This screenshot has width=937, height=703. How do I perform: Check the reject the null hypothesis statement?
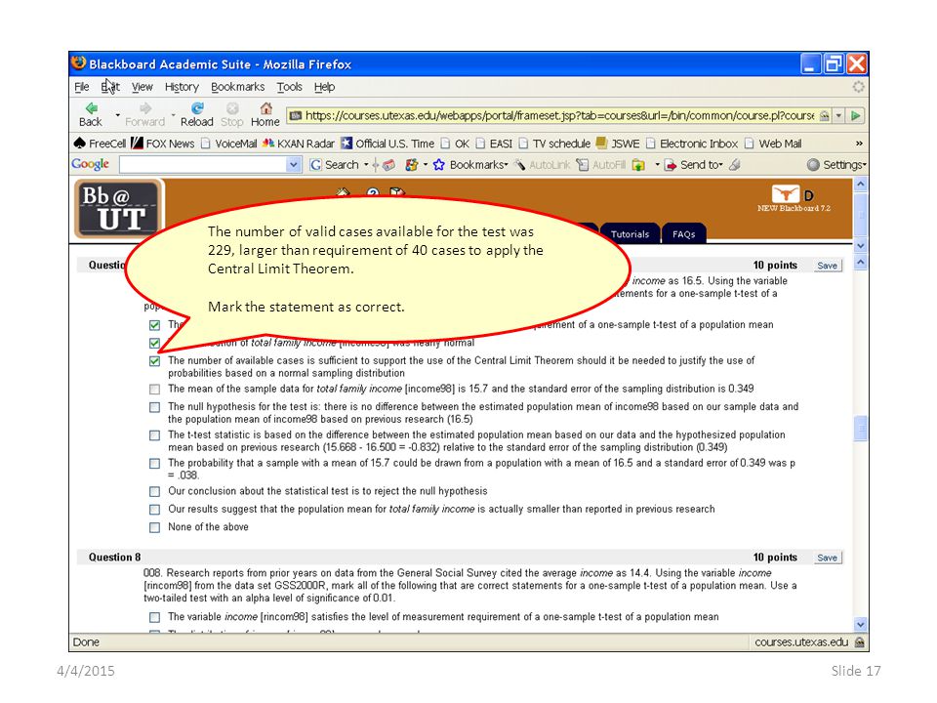(155, 491)
